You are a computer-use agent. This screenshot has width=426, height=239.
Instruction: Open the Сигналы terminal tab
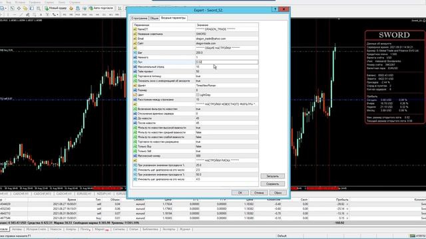pos(119,229)
